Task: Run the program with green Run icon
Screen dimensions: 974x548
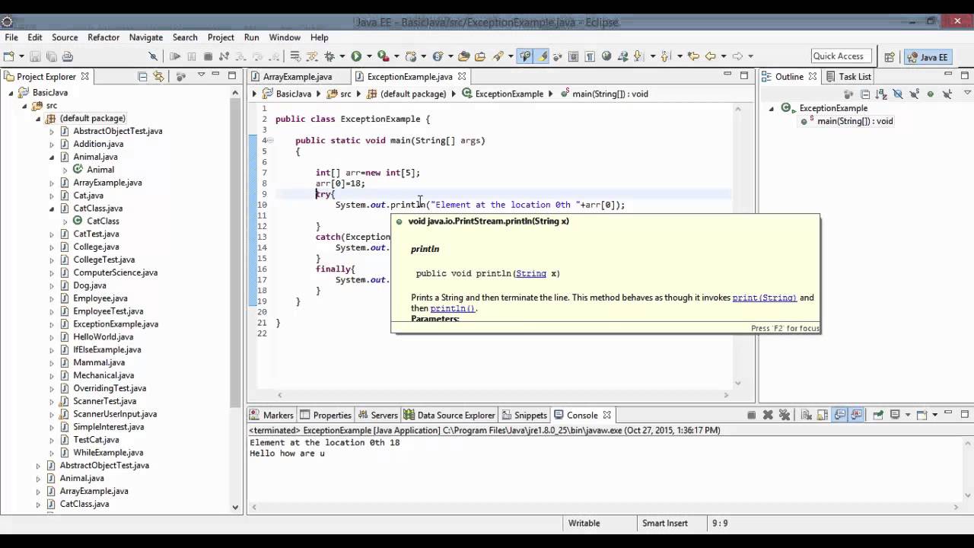Action: (x=355, y=56)
